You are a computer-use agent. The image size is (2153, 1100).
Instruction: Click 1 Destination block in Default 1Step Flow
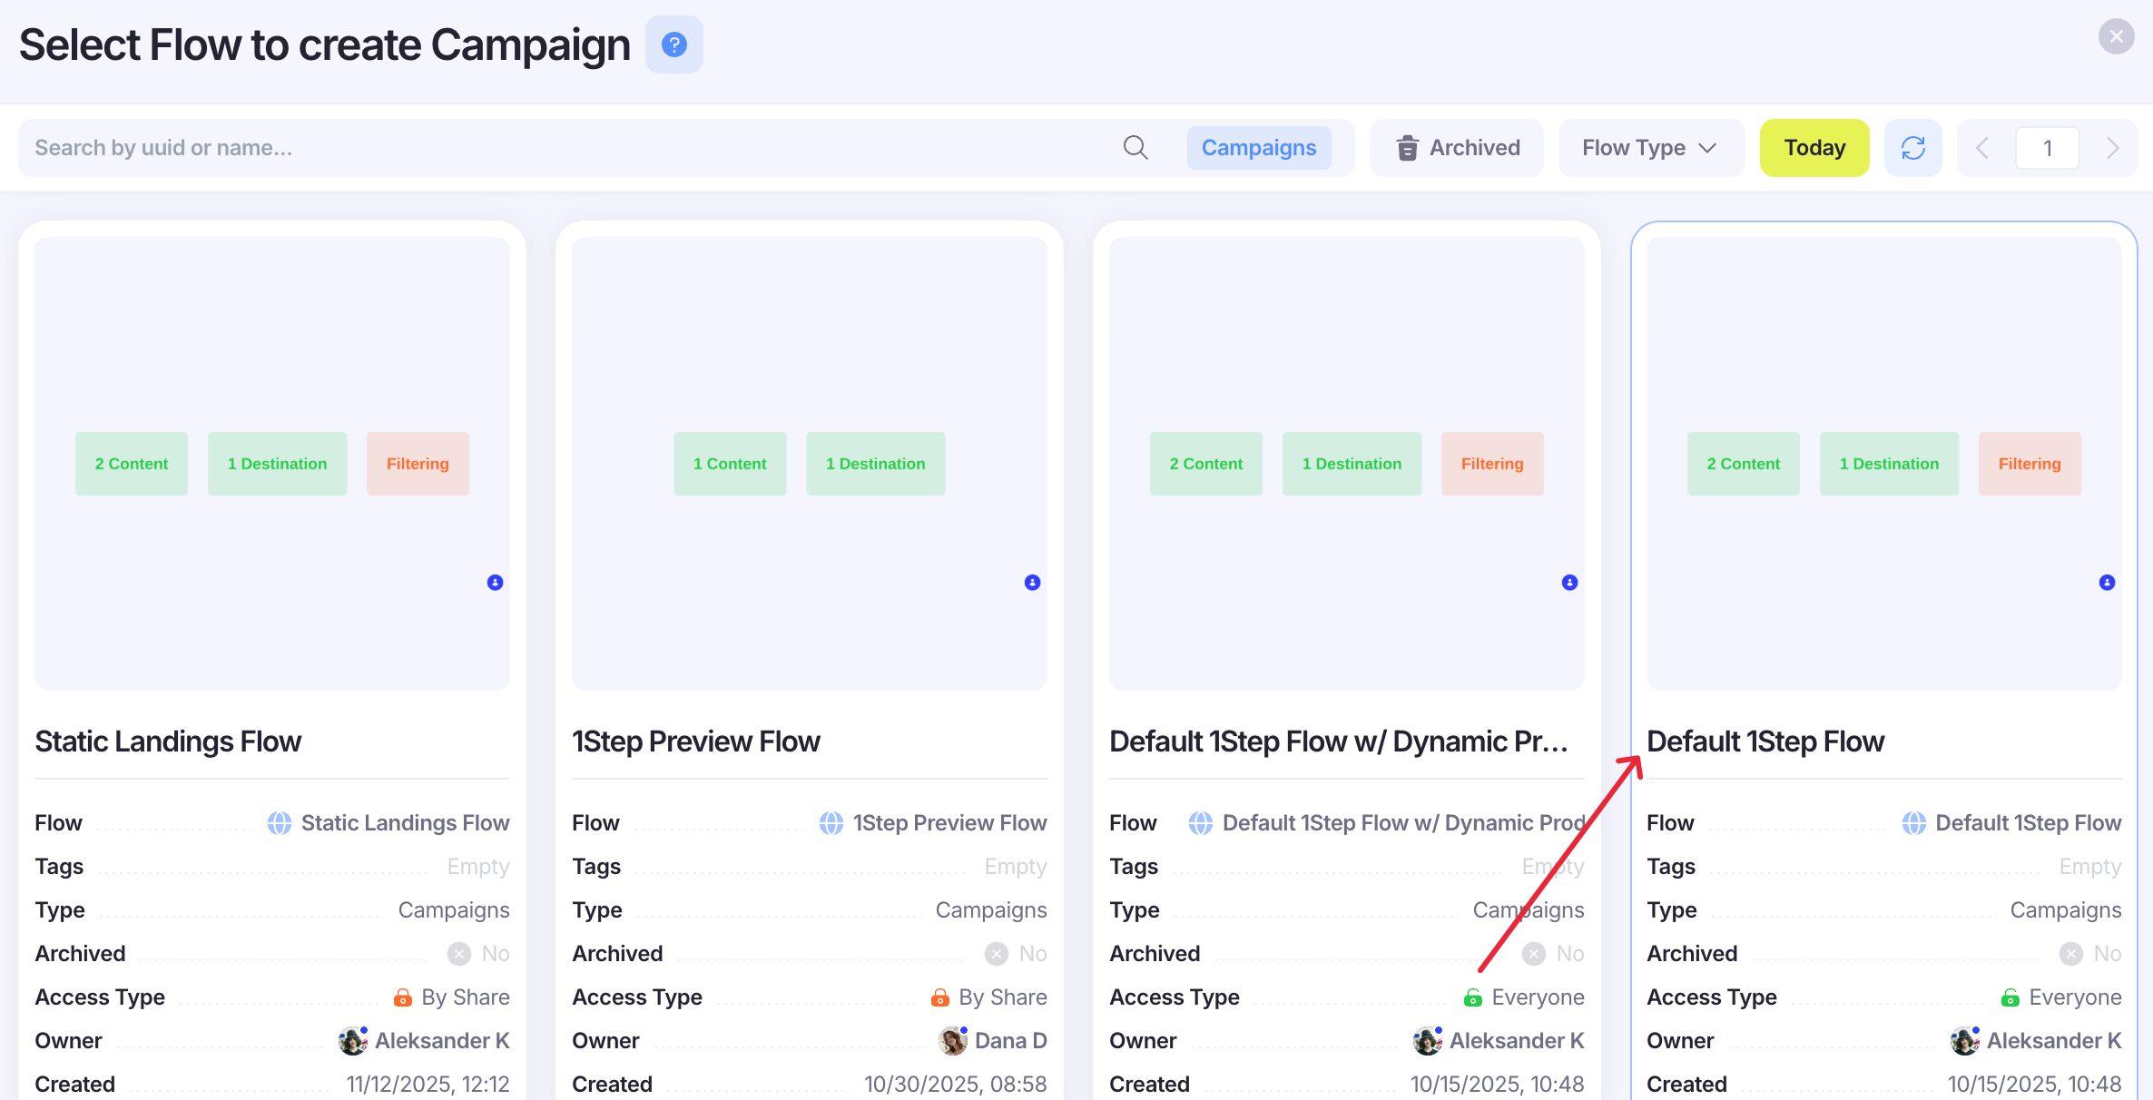[1889, 464]
